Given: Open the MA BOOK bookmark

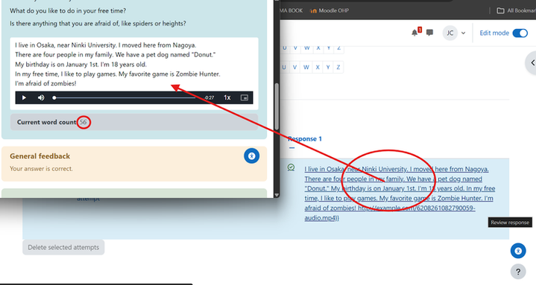Looking at the screenshot, I should (x=291, y=10).
